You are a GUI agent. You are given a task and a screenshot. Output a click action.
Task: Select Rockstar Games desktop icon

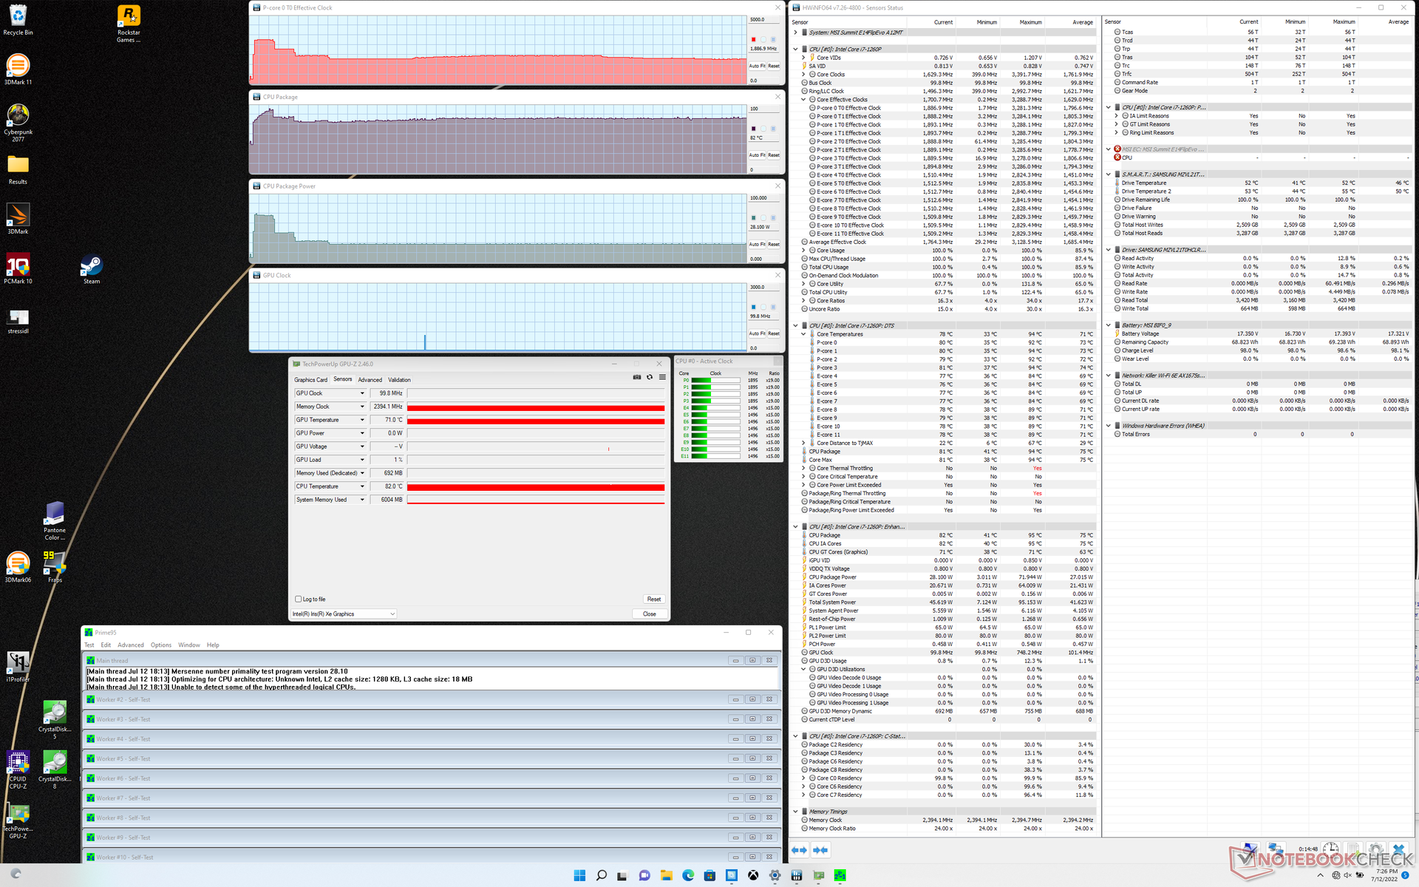click(x=129, y=24)
